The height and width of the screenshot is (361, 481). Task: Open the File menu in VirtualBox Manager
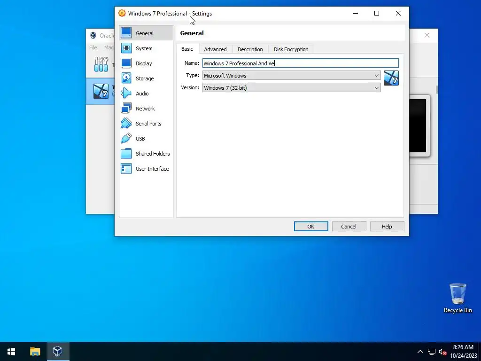(x=93, y=47)
